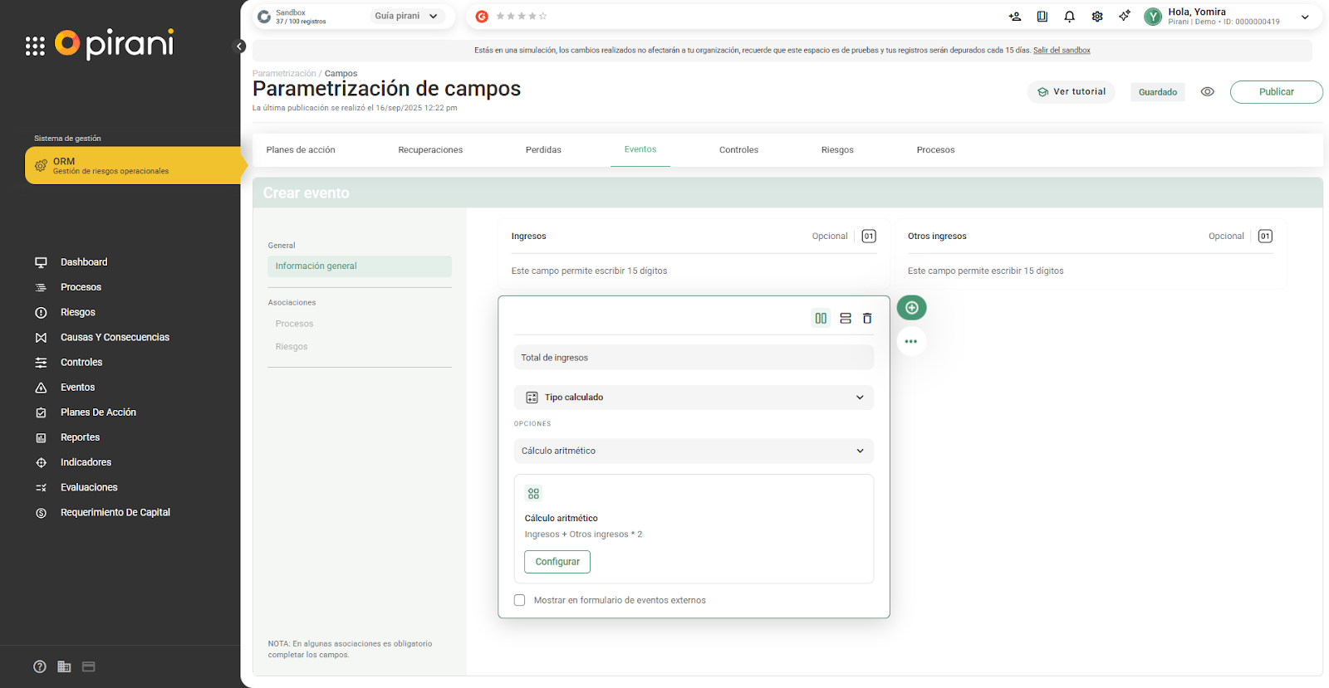1329x688 pixels.
Task: Collapse the left sidebar with arrow
Action: pos(239,46)
